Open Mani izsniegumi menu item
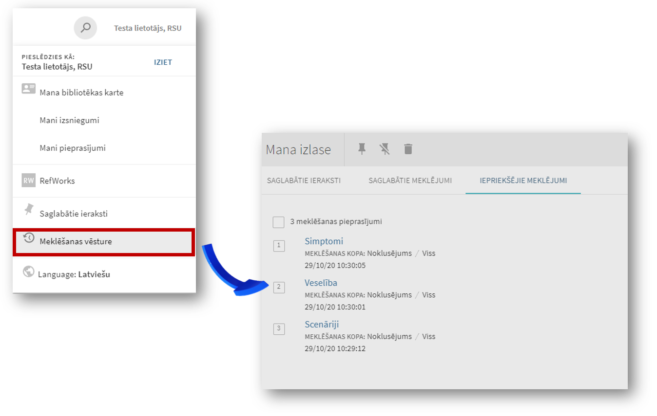 pos(69,120)
